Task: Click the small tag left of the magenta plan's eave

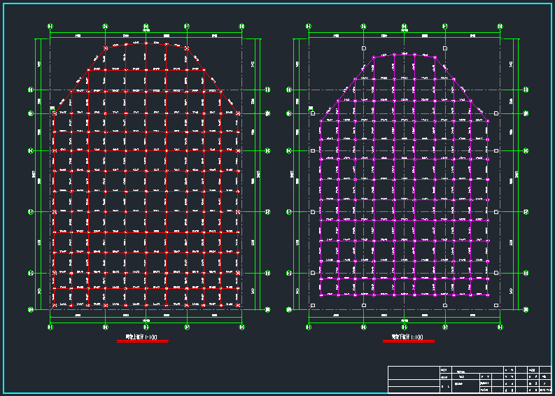Action: [311, 108]
